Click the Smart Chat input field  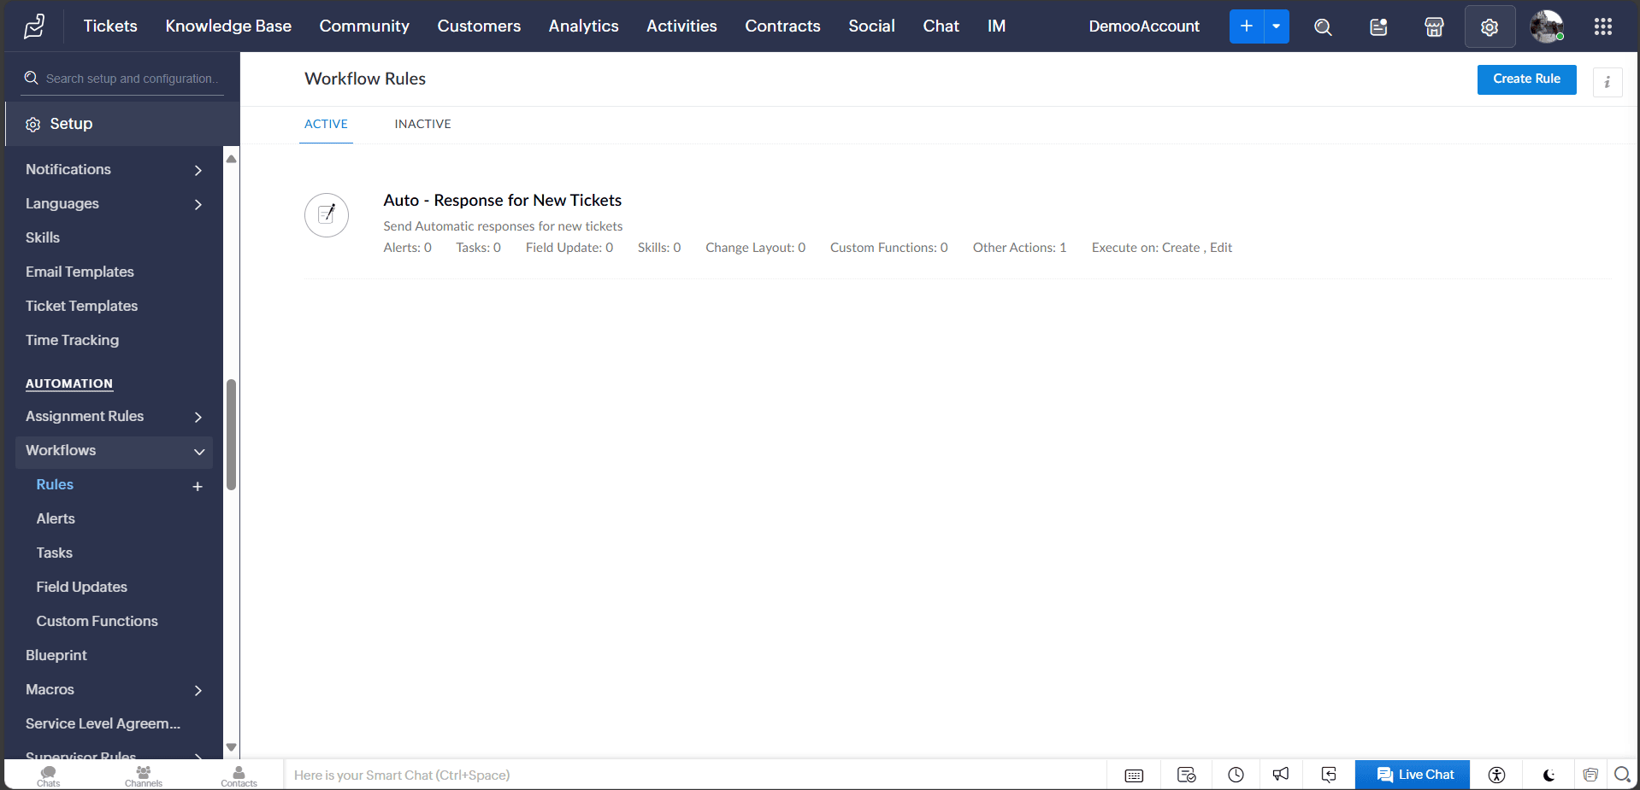click(x=694, y=775)
